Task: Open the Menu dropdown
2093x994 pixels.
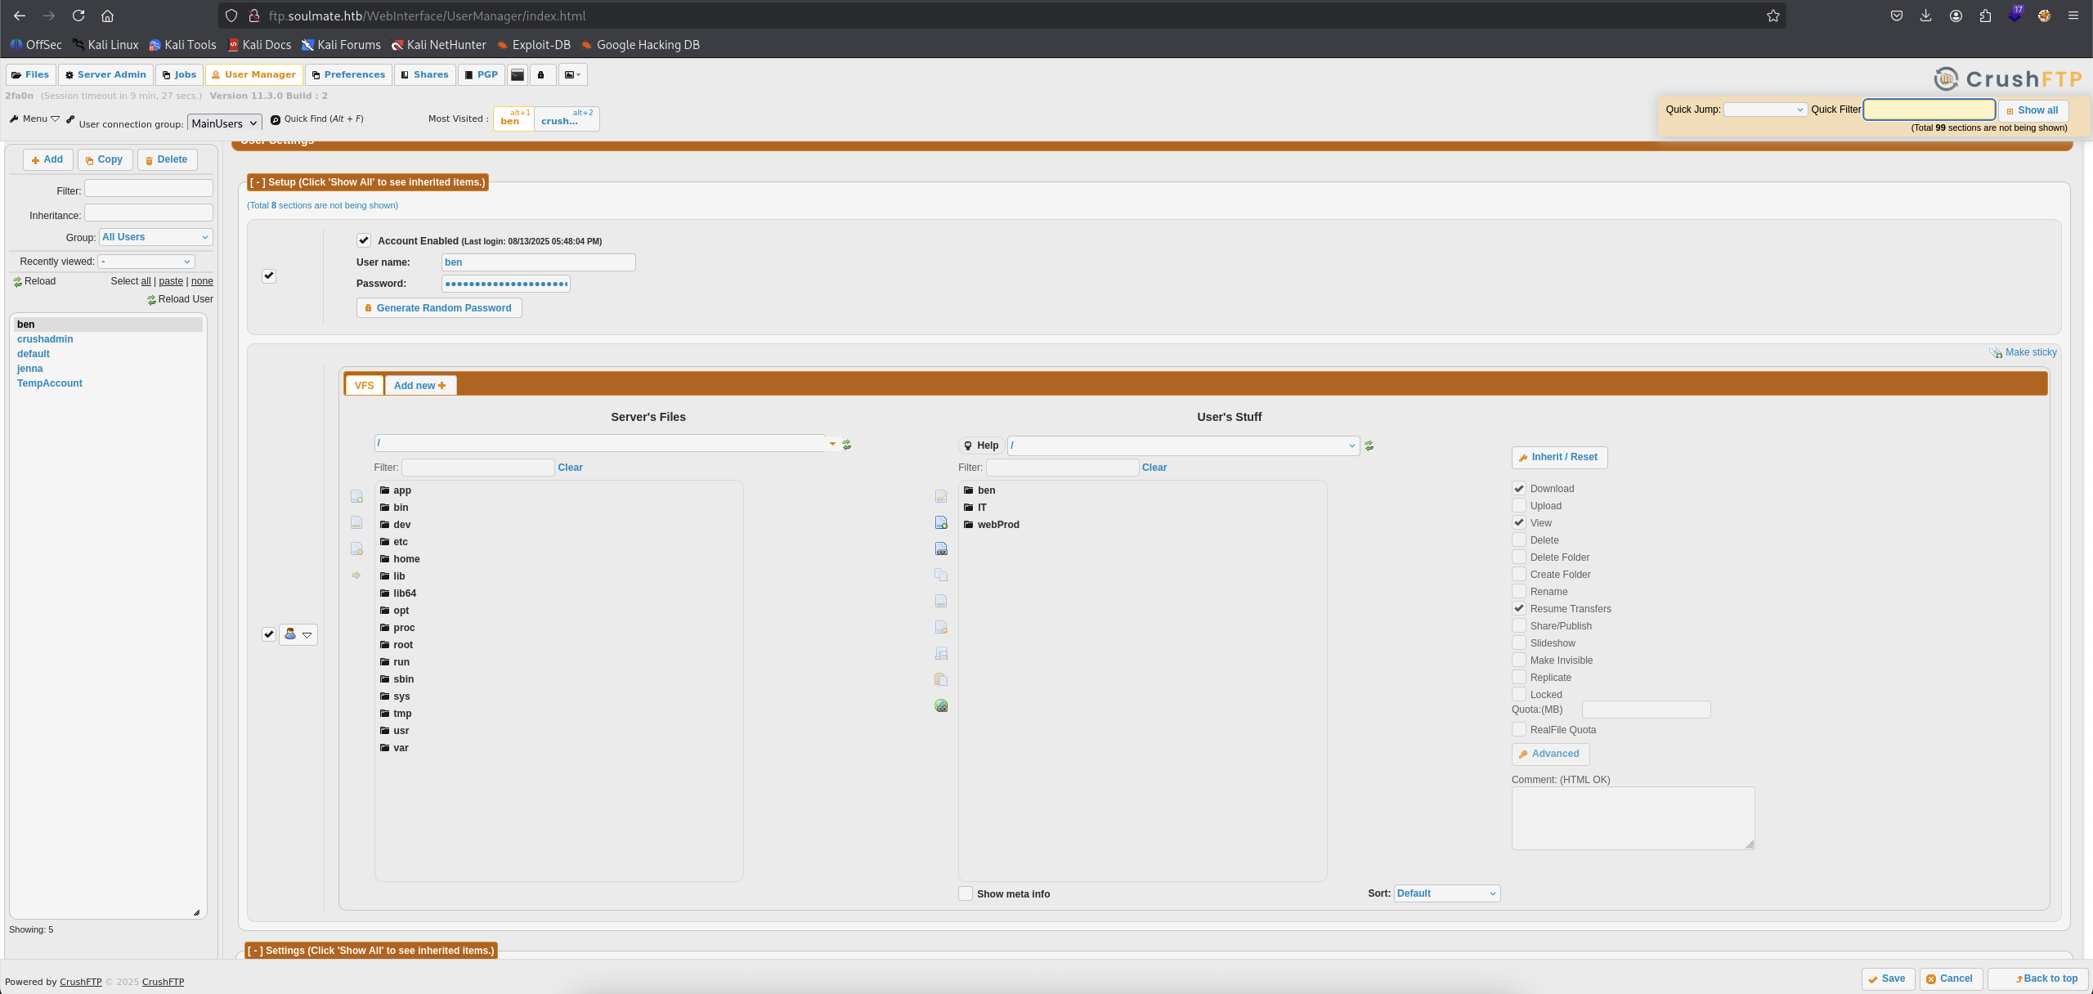Action: (x=35, y=119)
